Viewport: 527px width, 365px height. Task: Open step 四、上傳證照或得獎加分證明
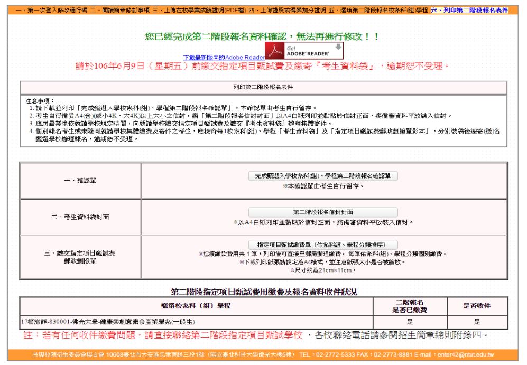pos(288,10)
